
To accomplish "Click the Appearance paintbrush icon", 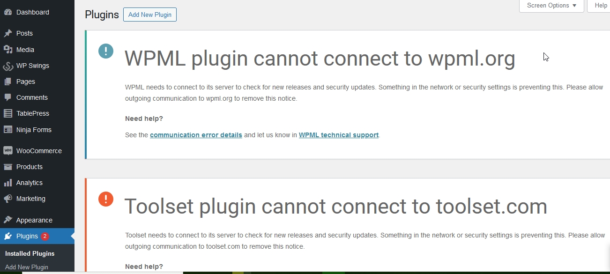I will (8, 220).
